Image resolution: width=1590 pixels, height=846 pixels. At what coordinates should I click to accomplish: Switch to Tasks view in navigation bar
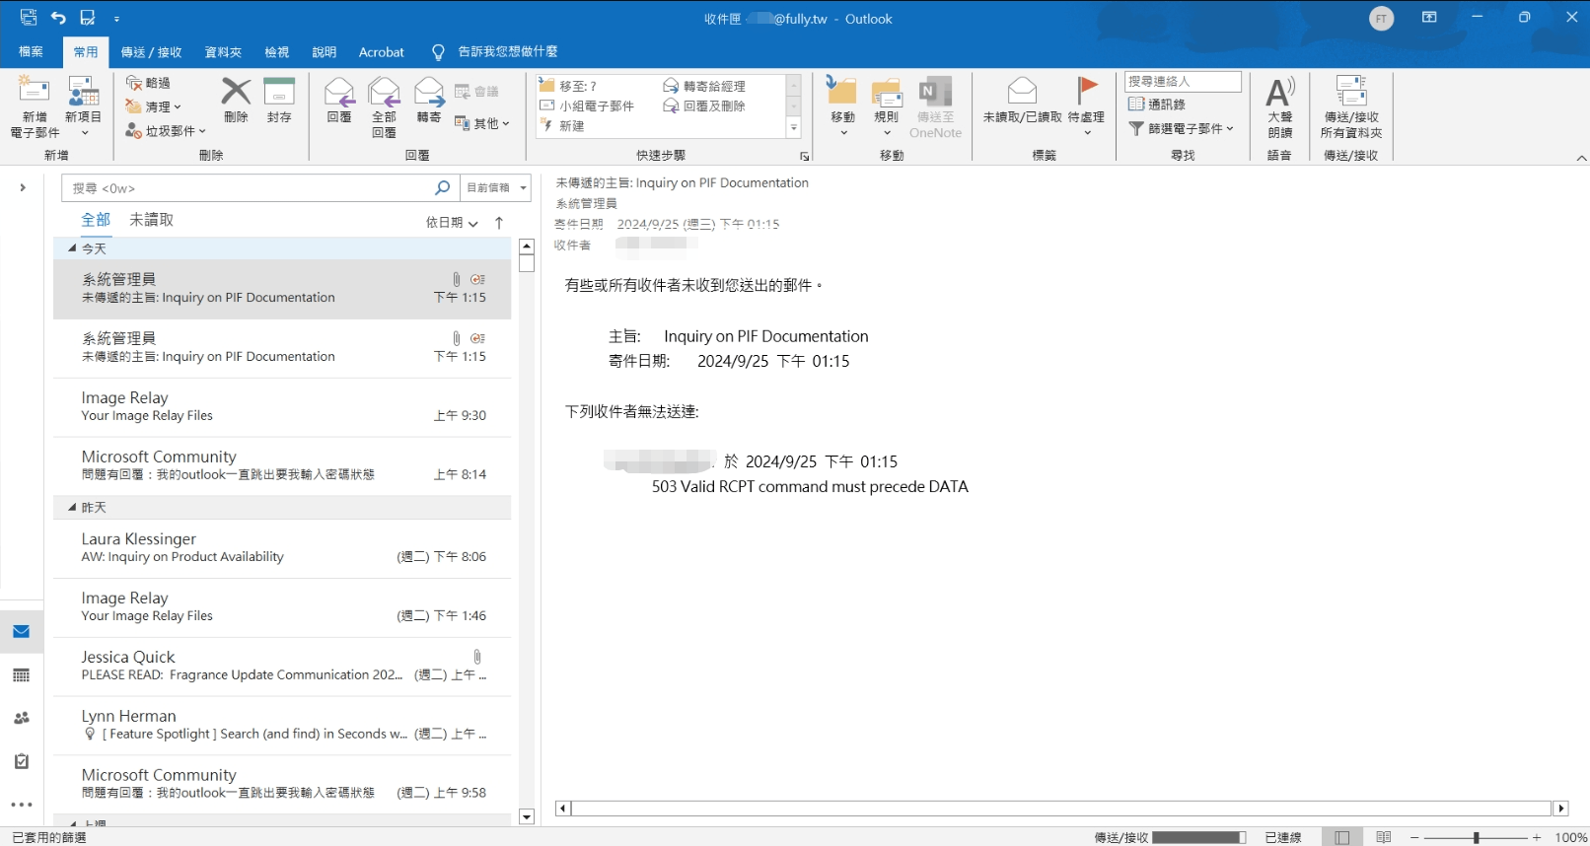click(x=22, y=762)
